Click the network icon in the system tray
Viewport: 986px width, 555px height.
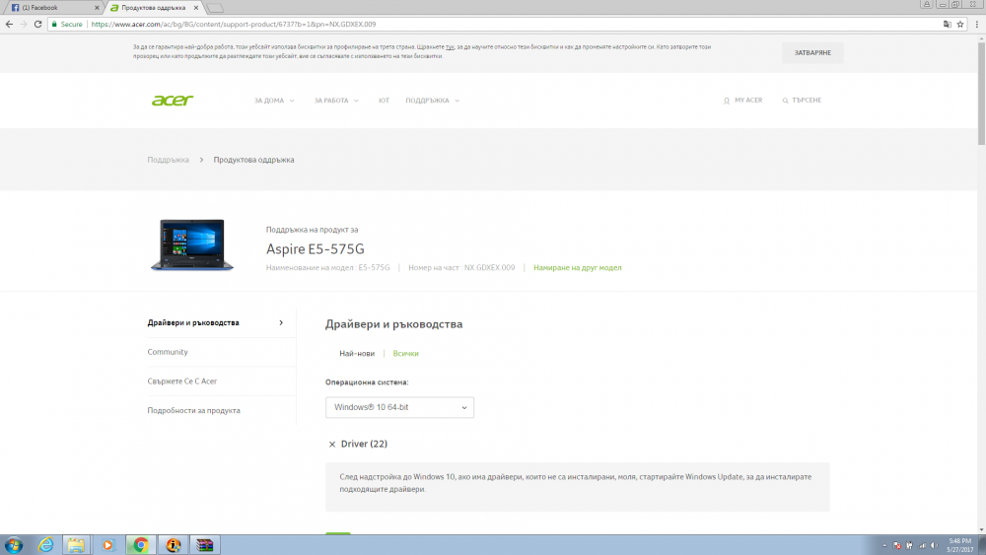tap(923, 545)
